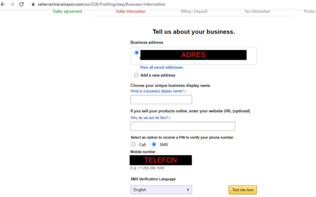Click the Text me now button
The height and width of the screenshot is (197, 316).
pyautogui.click(x=243, y=190)
